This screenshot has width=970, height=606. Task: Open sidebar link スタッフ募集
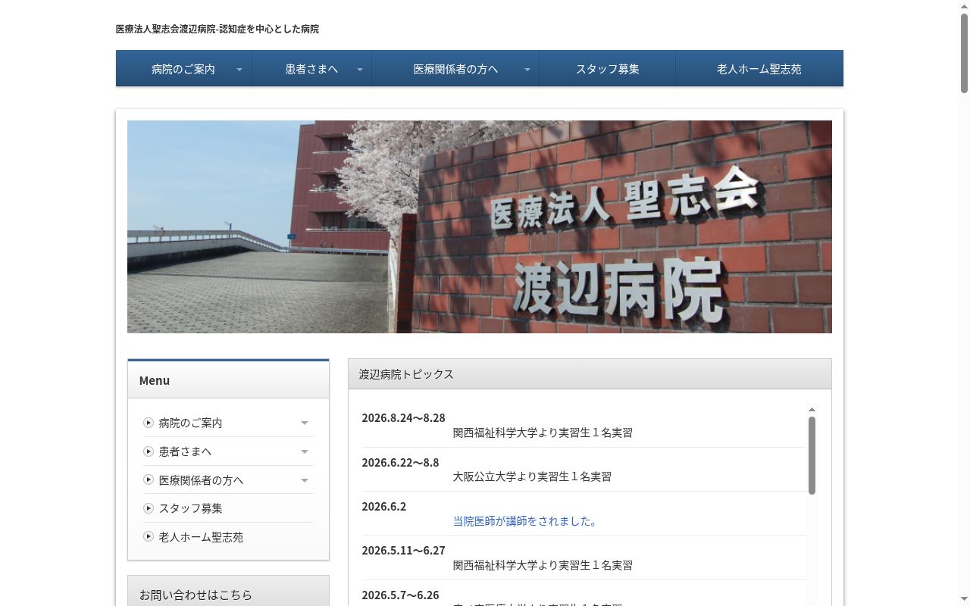[x=190, y=508]
